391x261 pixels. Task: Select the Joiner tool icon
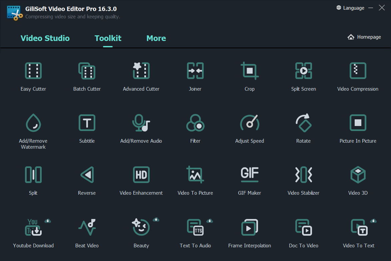195,71
